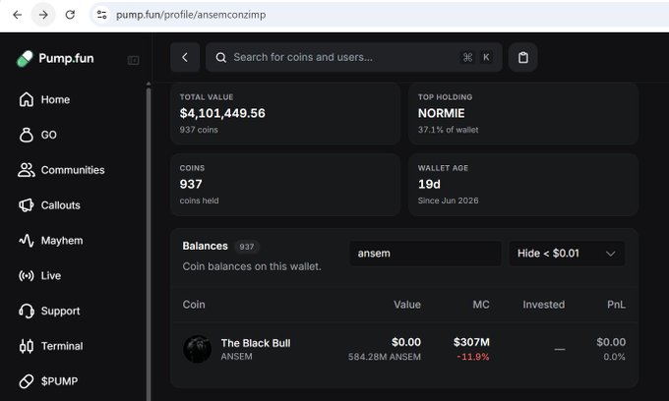Click the $307M market cap value

pos(471,342)
